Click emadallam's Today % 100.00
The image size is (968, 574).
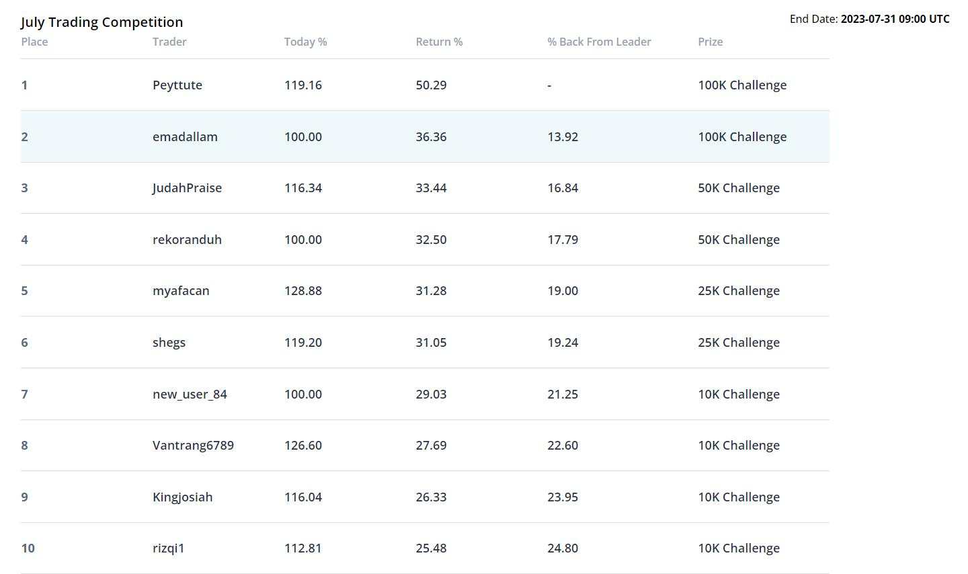point(303,136)
